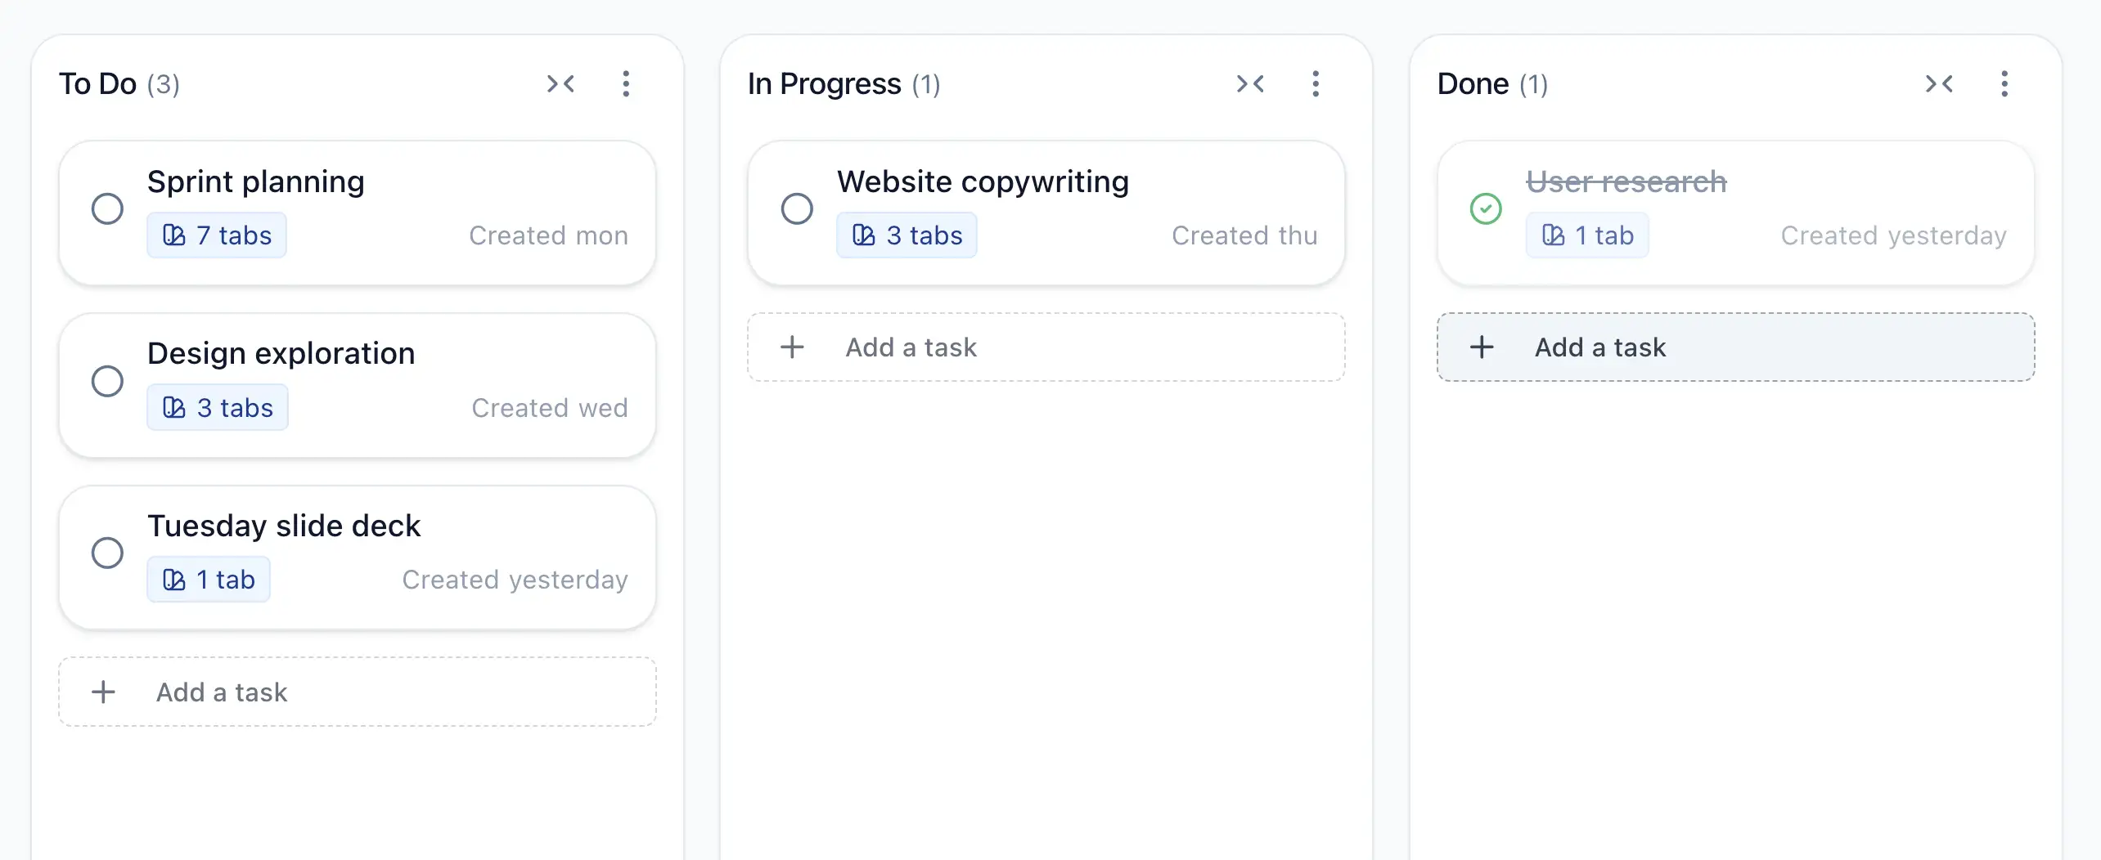Open the Done column options menu
2101x860 pixels.
[x=2004, y=83]
